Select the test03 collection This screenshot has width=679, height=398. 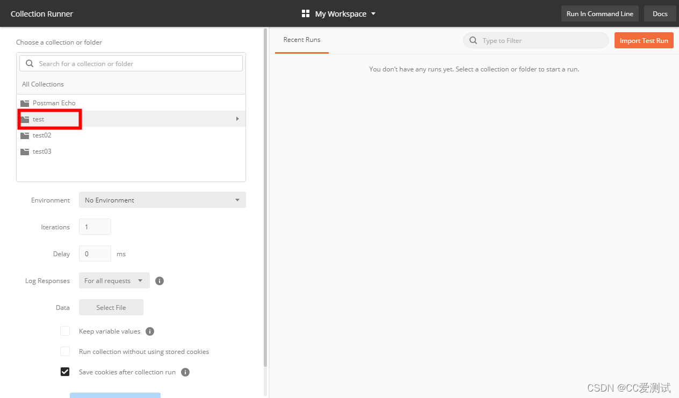131,151
